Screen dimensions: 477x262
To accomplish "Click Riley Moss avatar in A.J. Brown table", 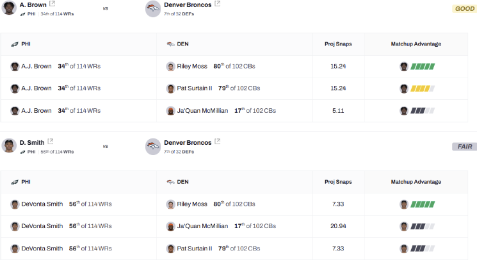I will pos(170,67).
